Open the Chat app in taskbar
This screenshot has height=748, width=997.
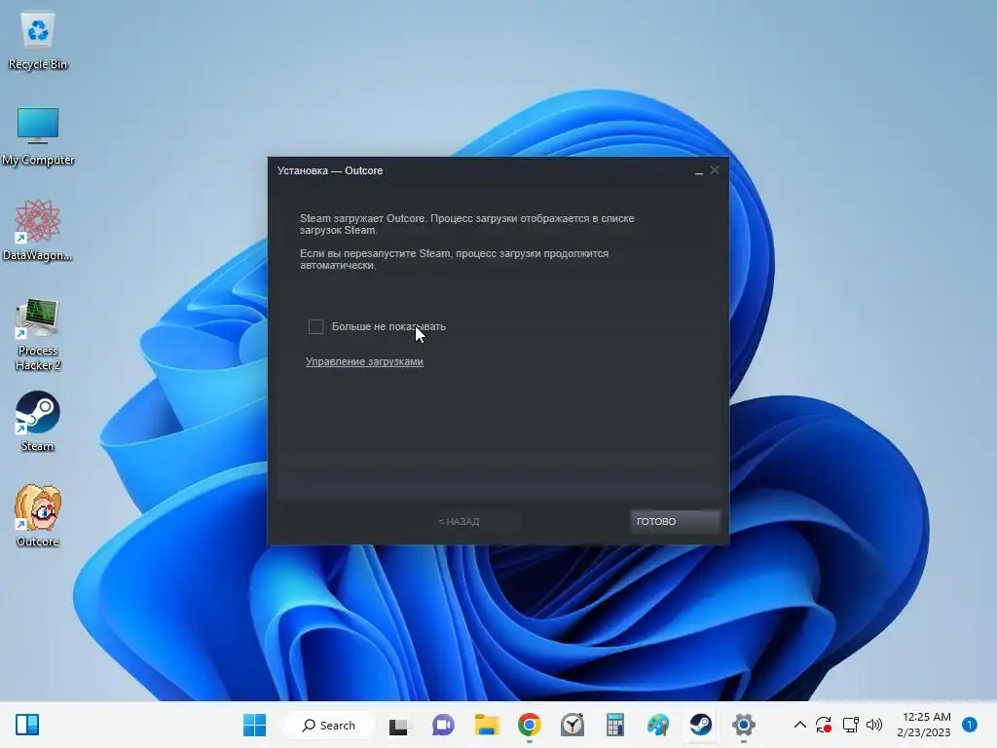click(443, 725)
